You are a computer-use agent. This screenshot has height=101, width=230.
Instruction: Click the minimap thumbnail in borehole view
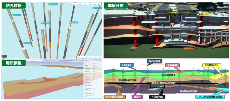(4, 56)
